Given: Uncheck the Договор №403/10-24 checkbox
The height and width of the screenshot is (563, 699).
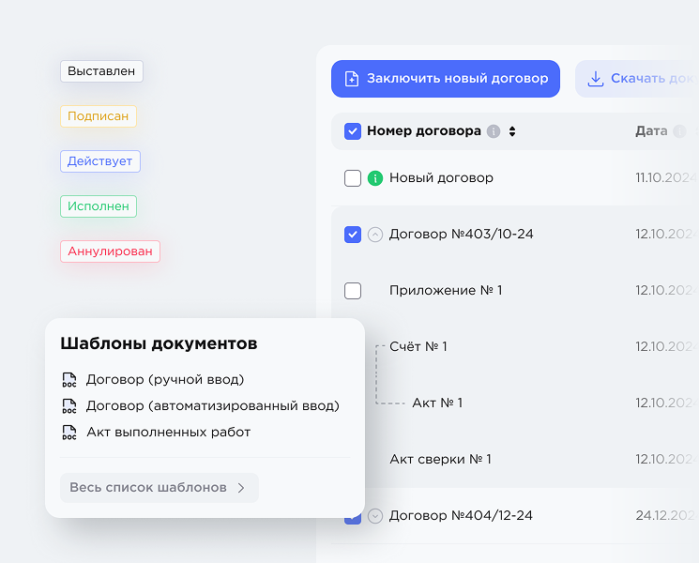Looking at the screenshot, I should pos(353,235).
